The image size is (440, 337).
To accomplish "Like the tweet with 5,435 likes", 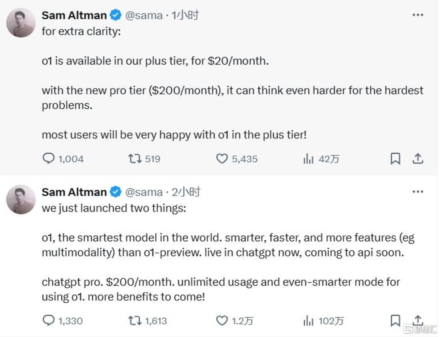I will pos(222,159).
